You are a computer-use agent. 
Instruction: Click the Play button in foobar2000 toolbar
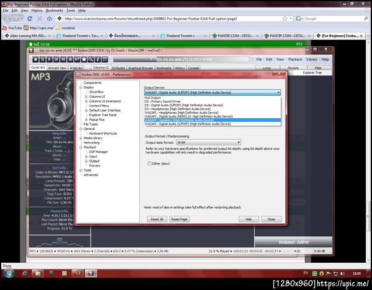[x=49, y=59]
